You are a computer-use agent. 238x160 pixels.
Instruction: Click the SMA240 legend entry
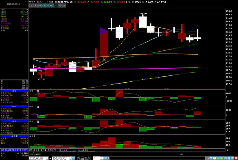click(14, 21)
